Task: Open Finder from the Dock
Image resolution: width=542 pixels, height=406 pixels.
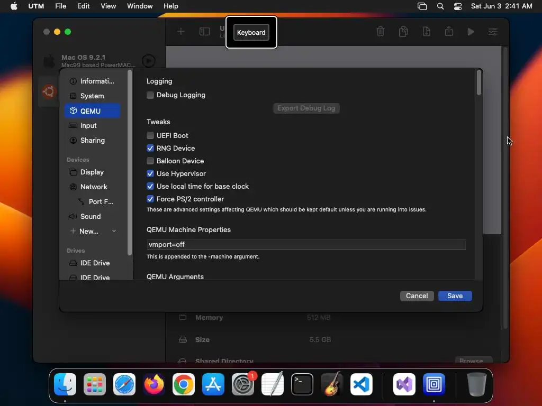Action: click(x=65, y=384)
